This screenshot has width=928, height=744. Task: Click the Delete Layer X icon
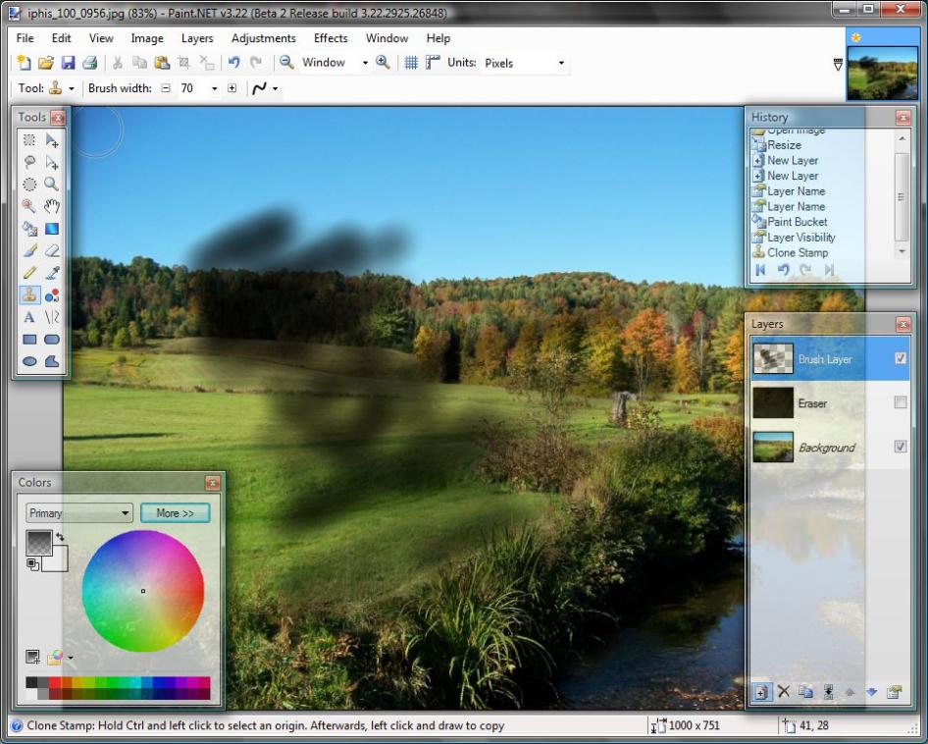783,692
